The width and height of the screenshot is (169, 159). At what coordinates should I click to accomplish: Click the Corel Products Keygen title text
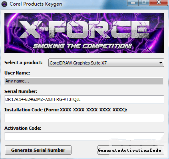36,4
